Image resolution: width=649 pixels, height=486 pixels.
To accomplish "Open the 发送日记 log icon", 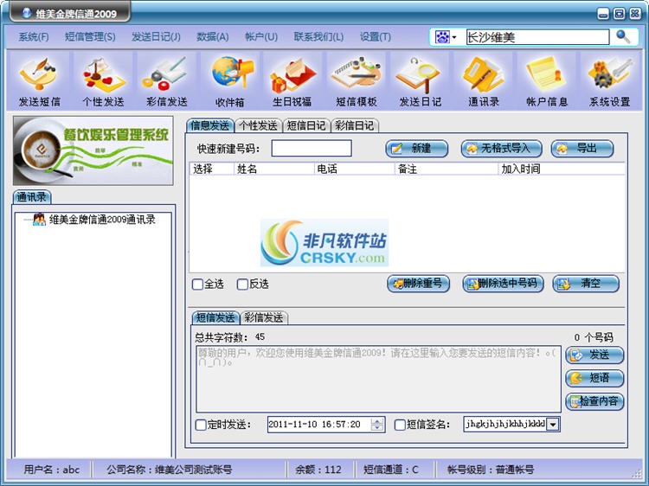I will tap(420, 81).
